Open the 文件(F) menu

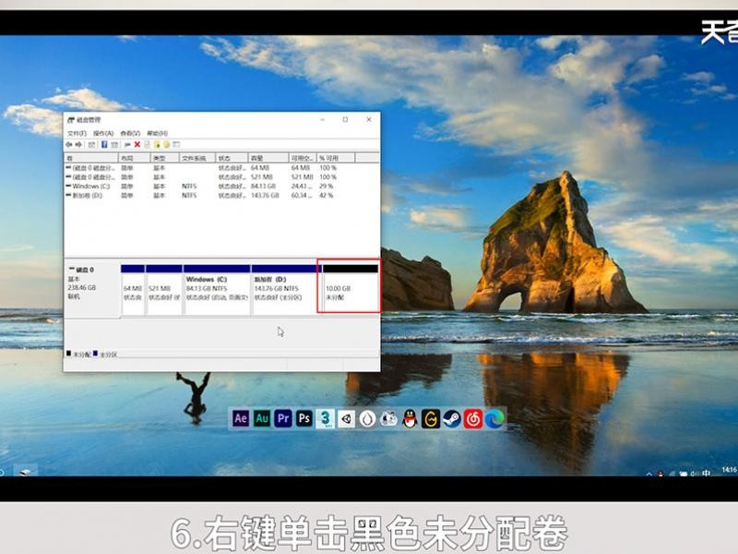[77, 133]
